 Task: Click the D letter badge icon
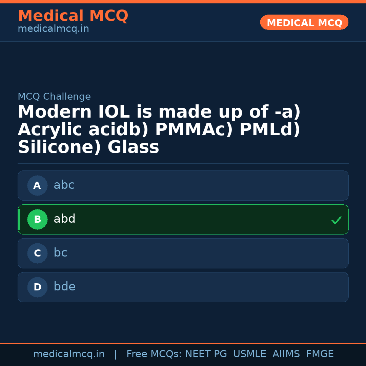pyautogui.click(x=37, y=287)
